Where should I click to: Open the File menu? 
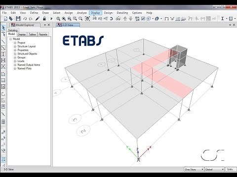click(4, 13)
